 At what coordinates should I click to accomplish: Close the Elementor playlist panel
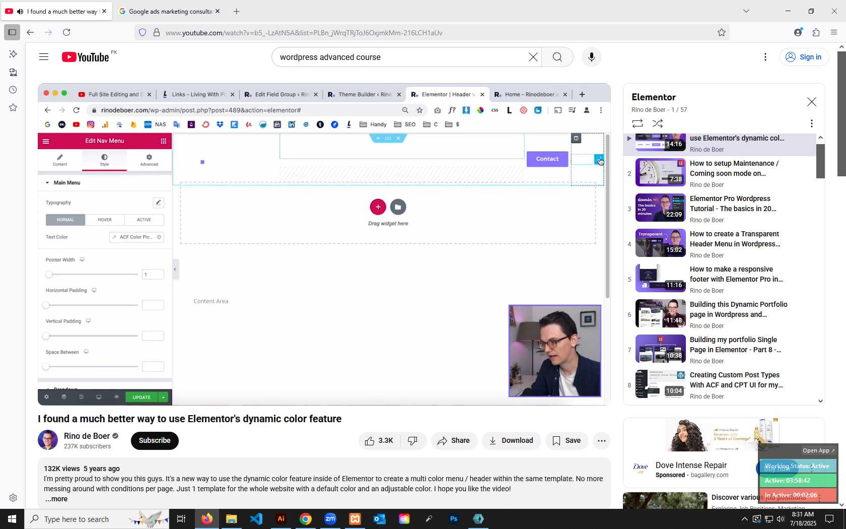812,102
